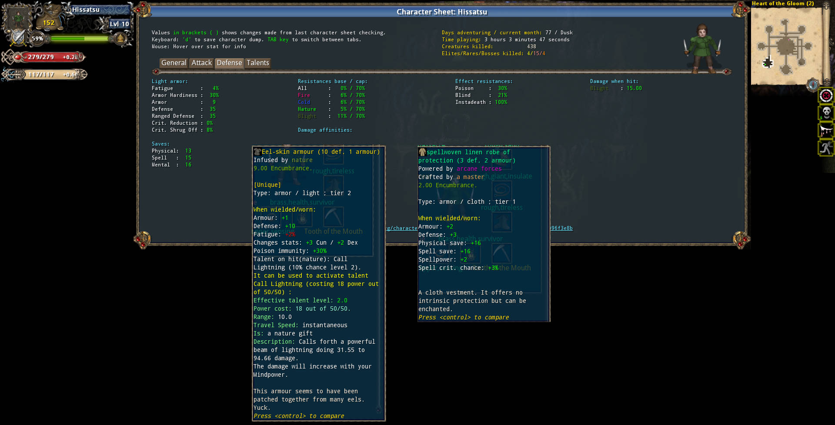
Task: Click the Fire resistance row
Action: pos(331,95)
